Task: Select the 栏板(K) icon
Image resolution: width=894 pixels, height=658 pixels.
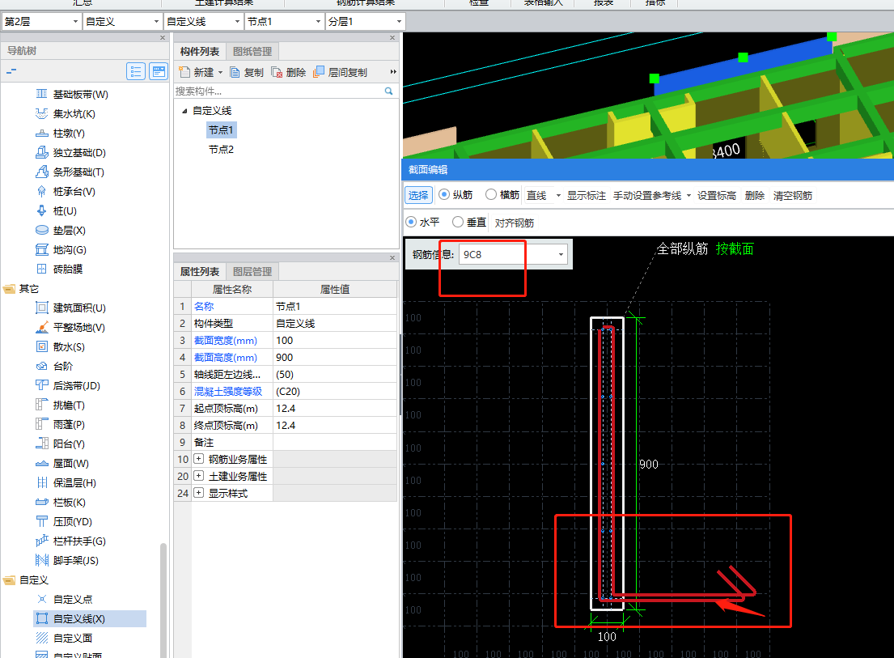Action: tap(41, 502)
